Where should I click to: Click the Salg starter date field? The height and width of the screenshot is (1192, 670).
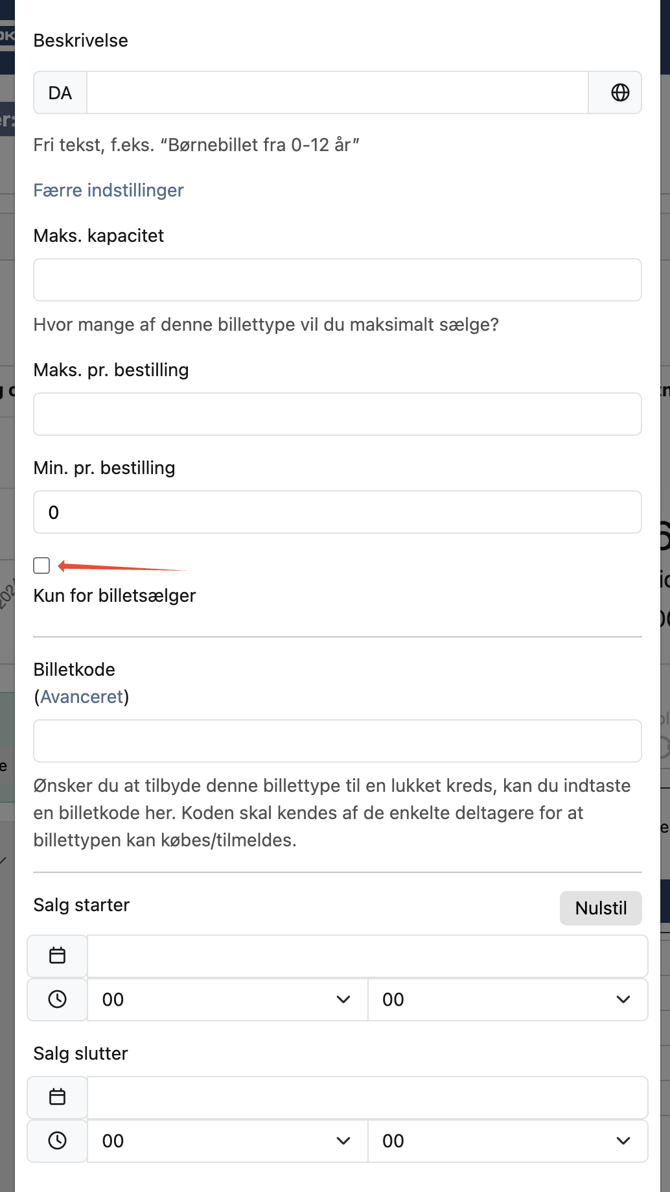point(367,955)
